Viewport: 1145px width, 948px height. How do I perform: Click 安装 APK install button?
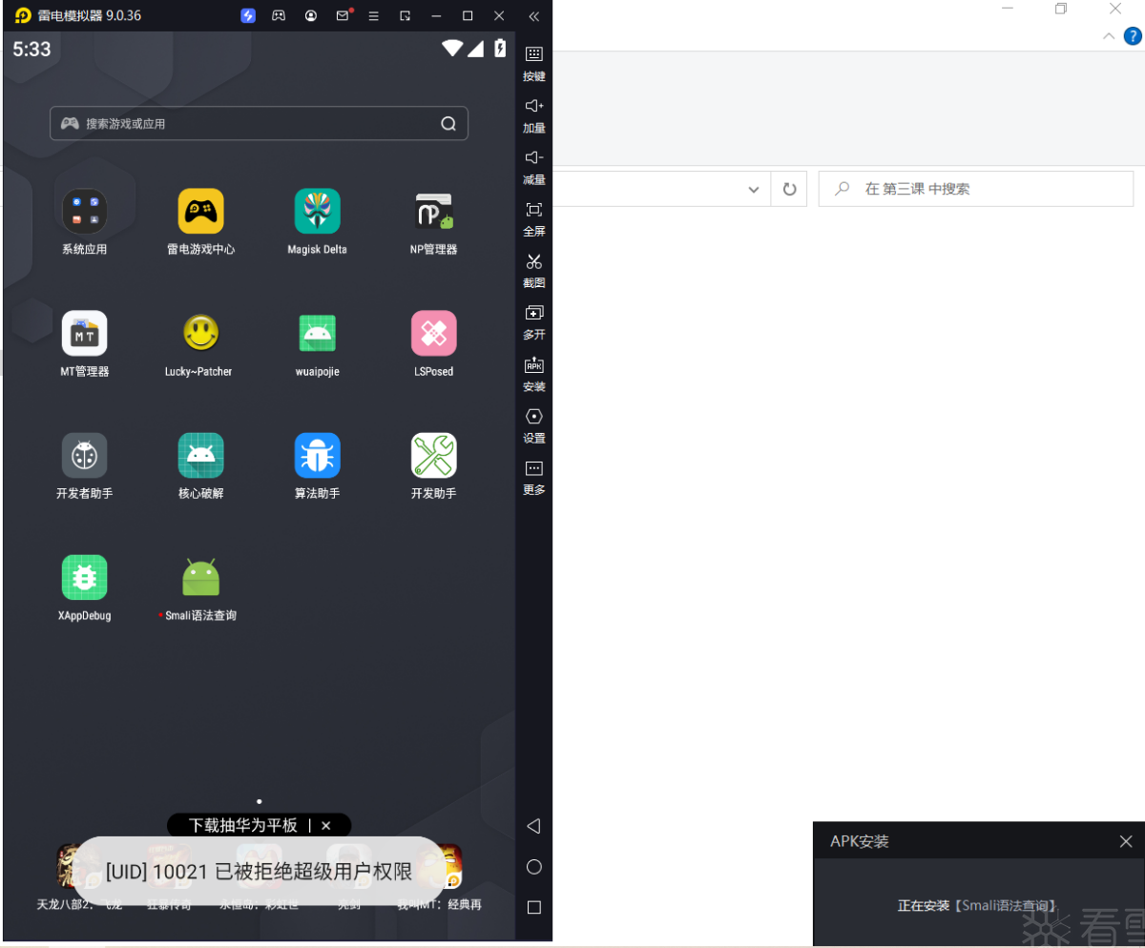pyautogui.click(x=534, y=374)
